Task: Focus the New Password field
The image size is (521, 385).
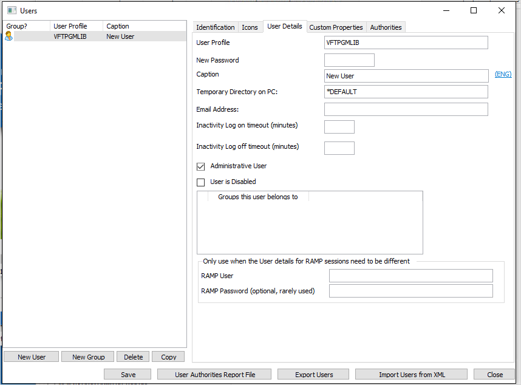Action: coord(349,60)
